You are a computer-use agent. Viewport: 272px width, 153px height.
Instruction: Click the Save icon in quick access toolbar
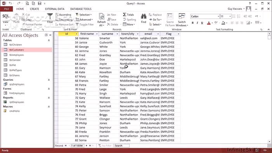coord(40,3)
